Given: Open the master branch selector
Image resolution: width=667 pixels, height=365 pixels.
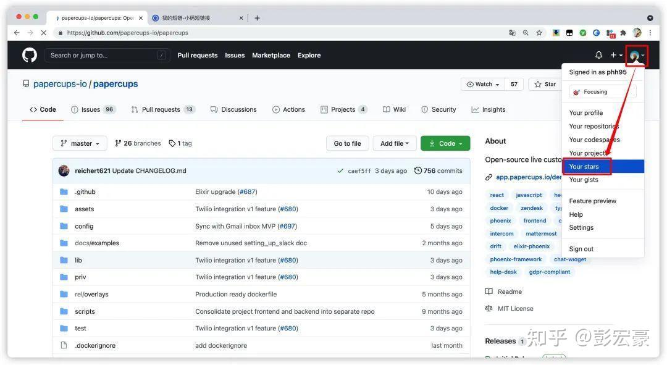Looking at the screenshot, I should pos(80,143).
